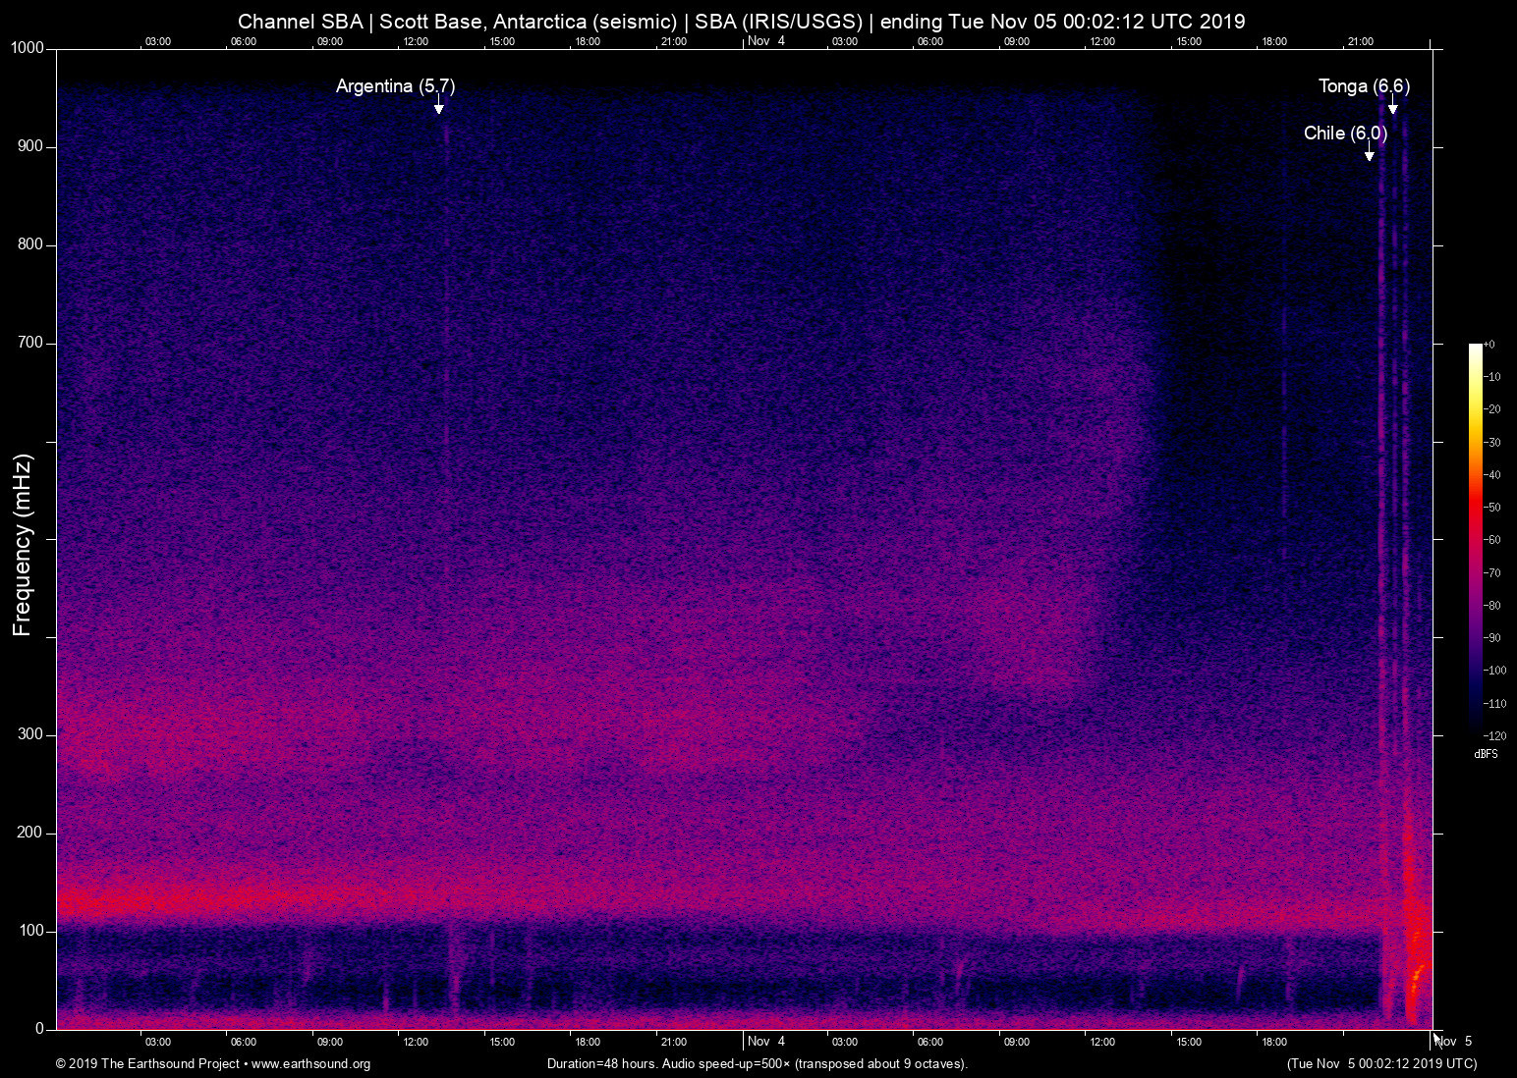Select the Argentina (5.7) event label
1517x1078 pixels.
[x=395, y=86]
